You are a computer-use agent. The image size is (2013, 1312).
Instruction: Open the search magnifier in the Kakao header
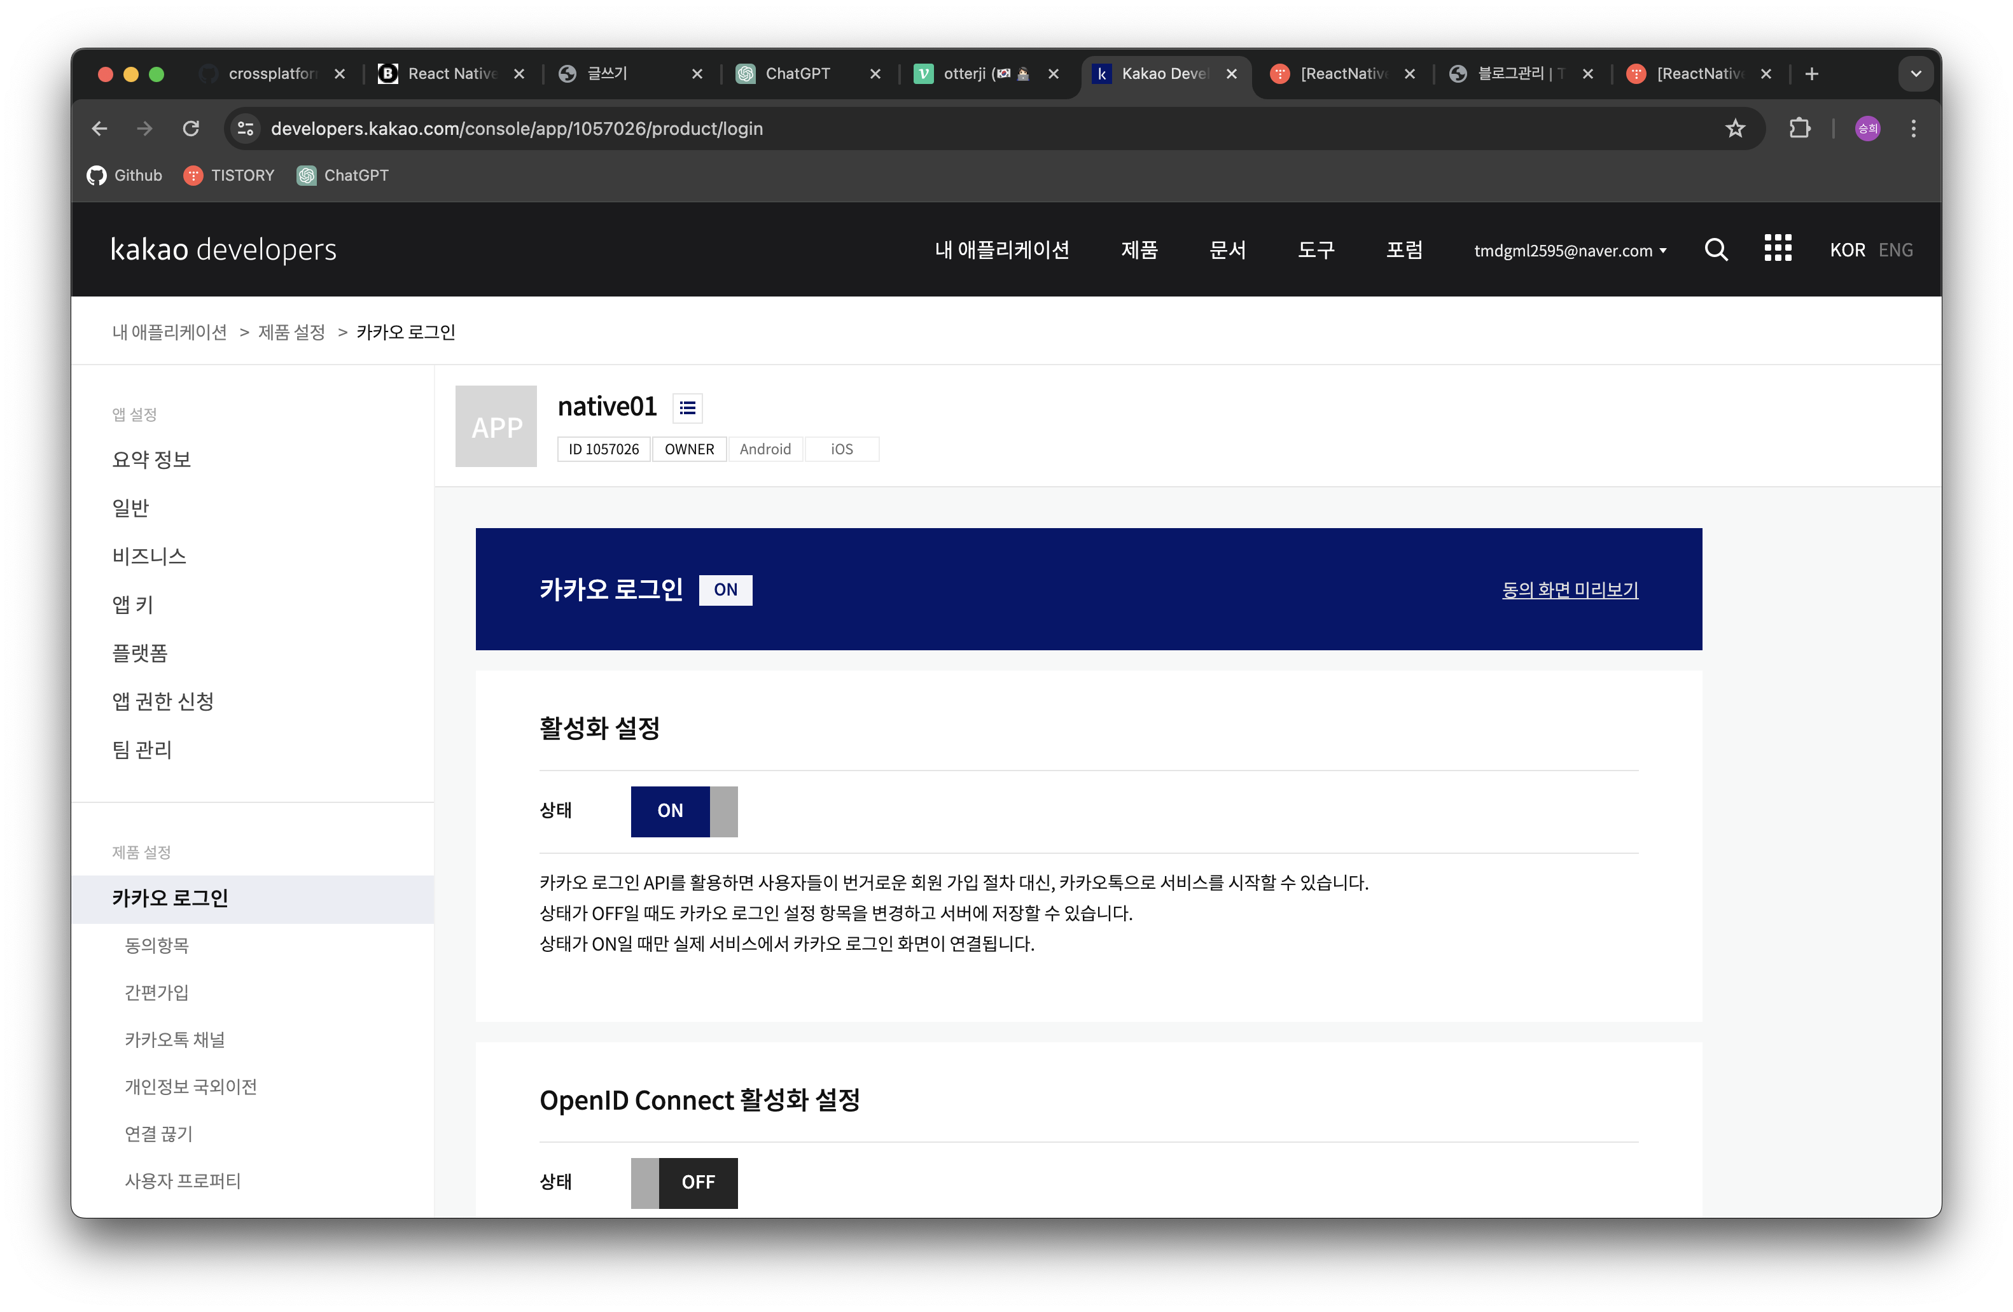(1715, 249)
